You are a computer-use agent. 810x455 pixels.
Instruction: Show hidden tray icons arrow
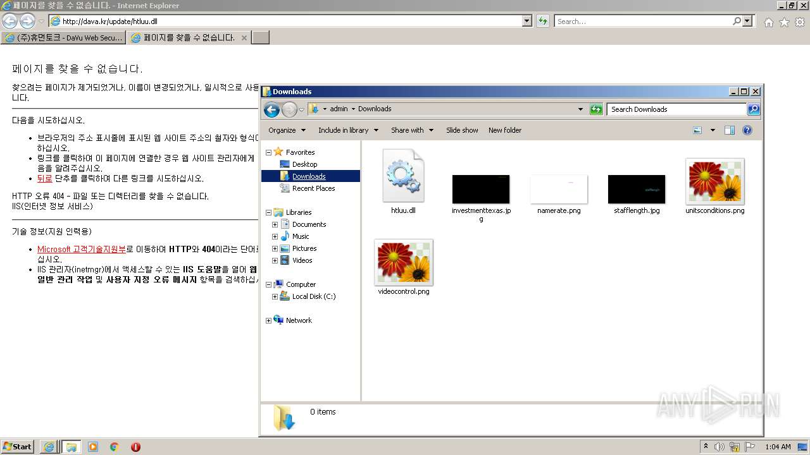pyautogui.click(x=706, y=447)
